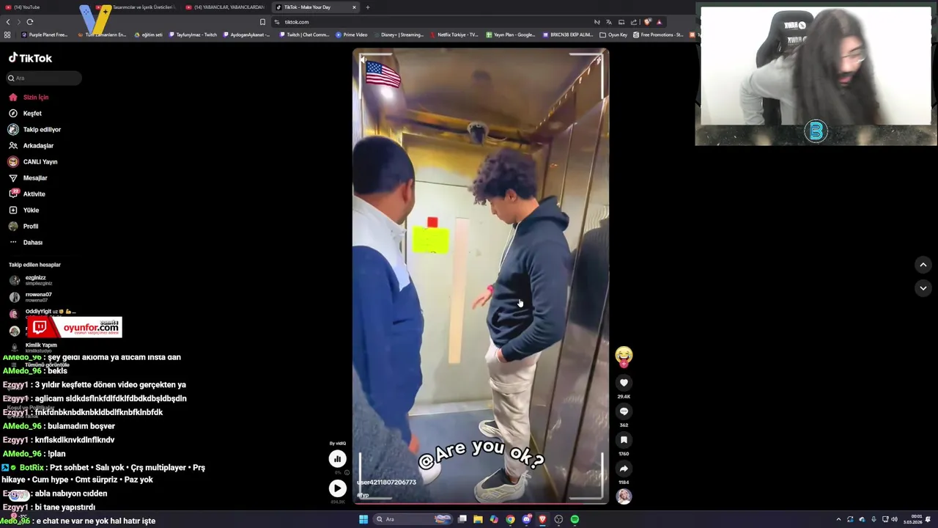This screenshot has height=528, width=938.
Task: Open 'Tayfunylmaz - Twitch' bookmark
Action: coord(193,34)
